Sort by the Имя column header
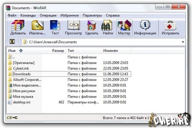Viewport: 192px width, 128px height. [24, 51]
